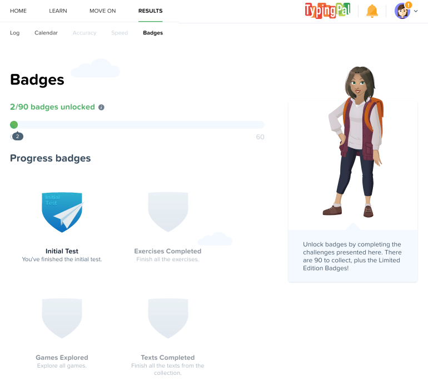Select the locked Texts Completed badge
The height and width of the screenshot is (391, 428).
[168, 318]
